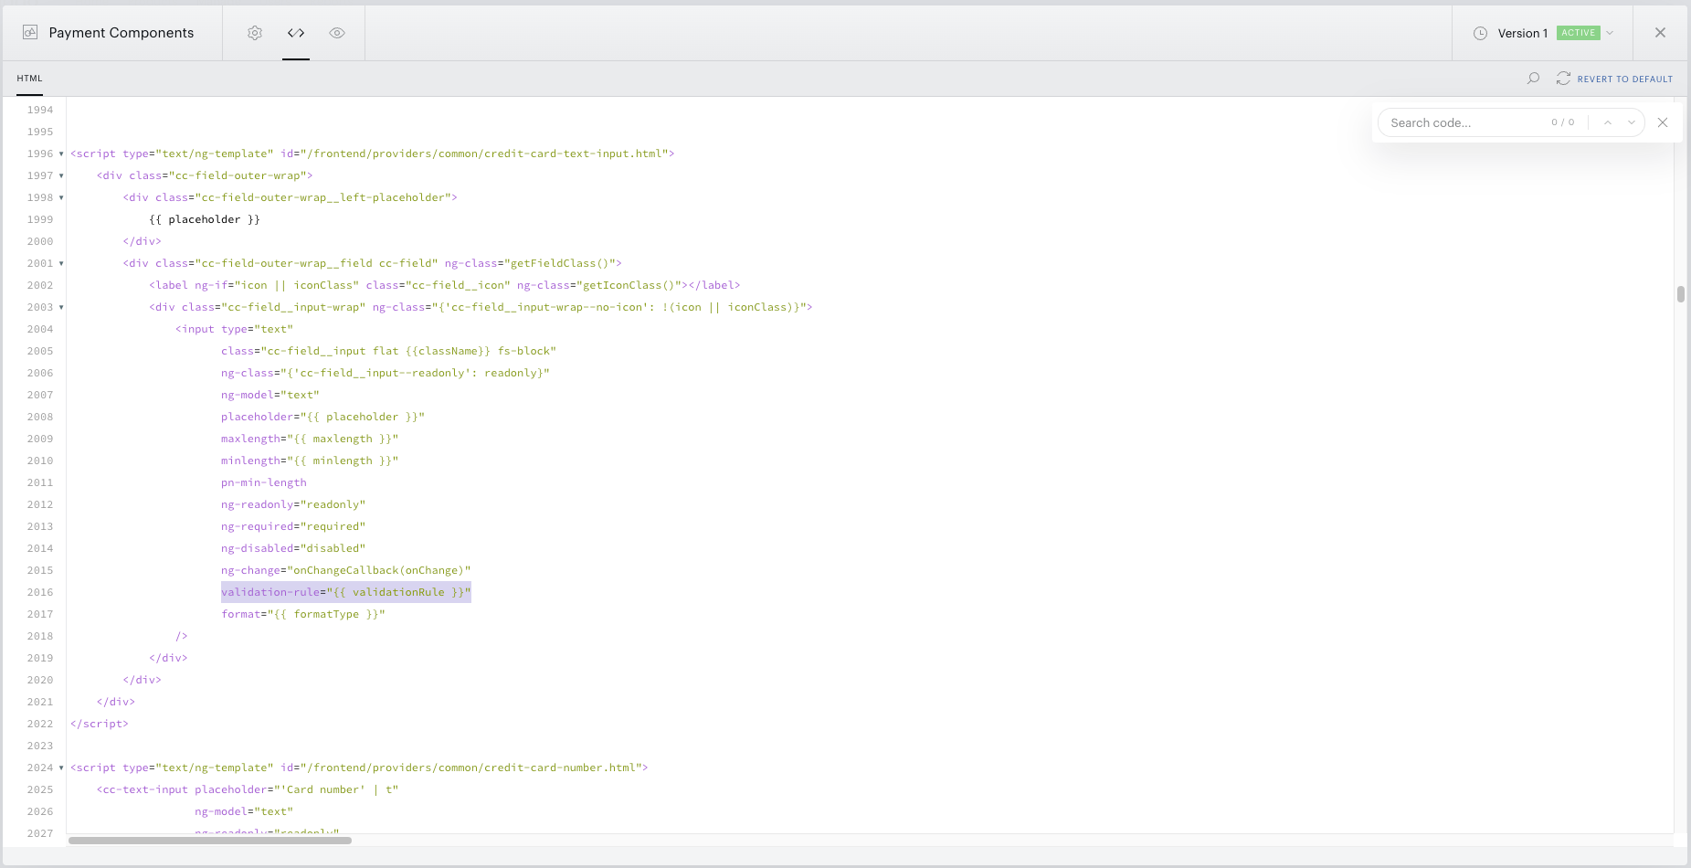Screen dimensions: 1691x868
Task: Open the settings gear tab
Action: coord(255,33)
